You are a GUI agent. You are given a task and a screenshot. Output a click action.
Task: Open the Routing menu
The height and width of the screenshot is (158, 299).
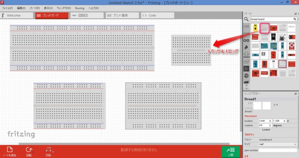pos(79,8)
